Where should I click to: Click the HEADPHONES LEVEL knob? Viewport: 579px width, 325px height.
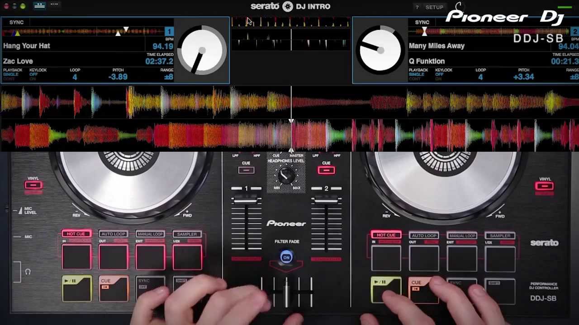[x=285, y=176]
